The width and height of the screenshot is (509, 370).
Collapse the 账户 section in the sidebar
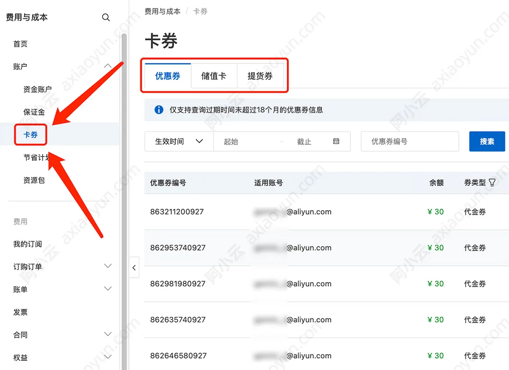coord(108,66)
